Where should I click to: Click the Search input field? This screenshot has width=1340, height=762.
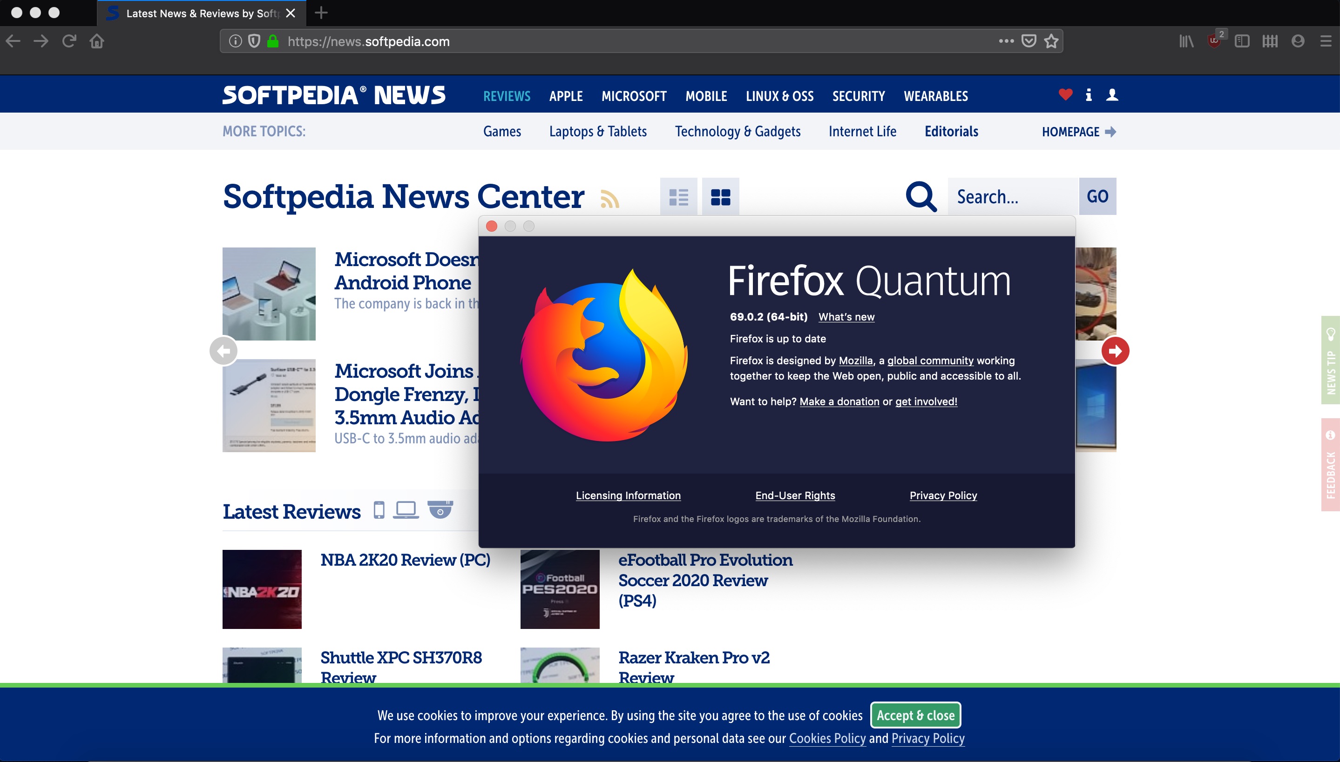[x=1013, y=196]
